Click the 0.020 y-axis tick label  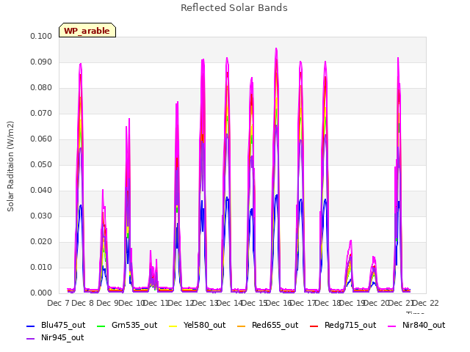tap(41, 242)
